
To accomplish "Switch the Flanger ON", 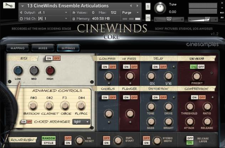I will 126,97.
